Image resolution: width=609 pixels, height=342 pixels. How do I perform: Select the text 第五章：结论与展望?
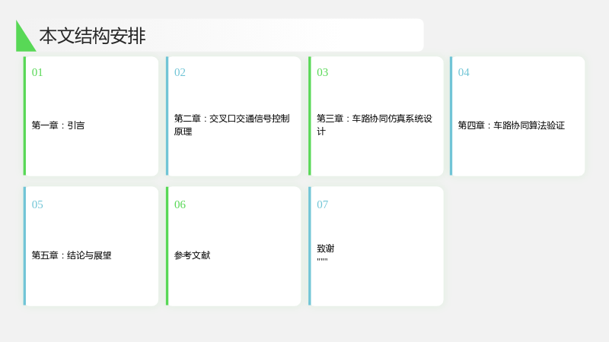pos(72,255)
